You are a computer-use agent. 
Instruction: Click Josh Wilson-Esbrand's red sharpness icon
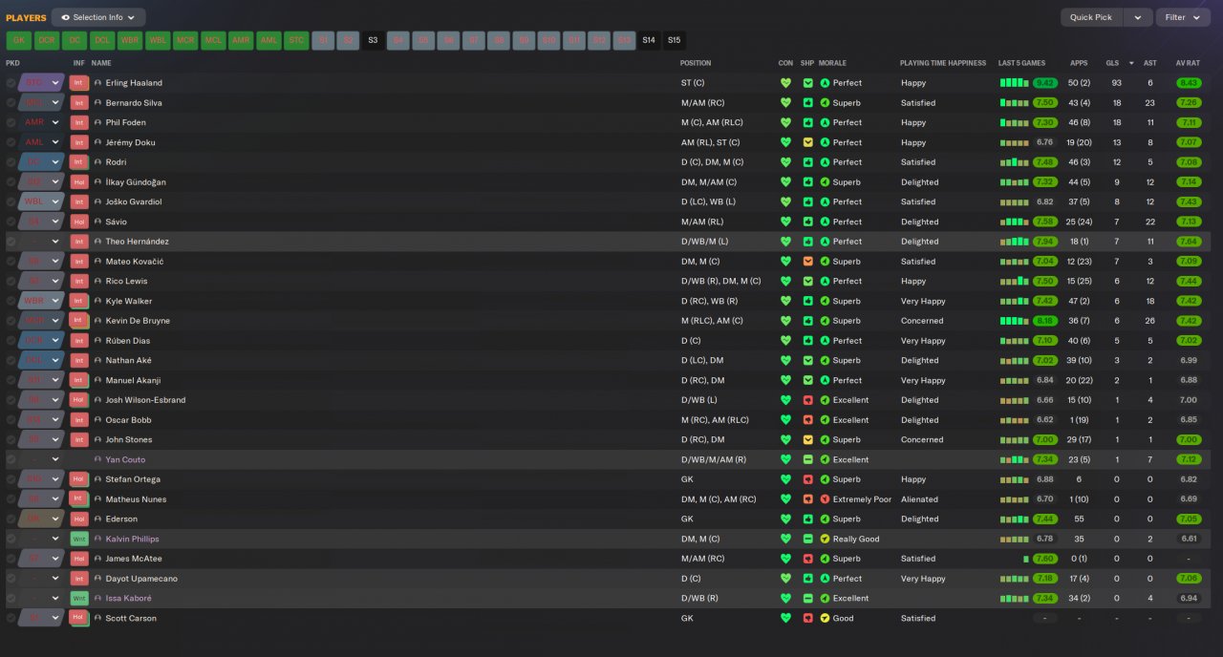pyautogui.click(x=808, y=400)
